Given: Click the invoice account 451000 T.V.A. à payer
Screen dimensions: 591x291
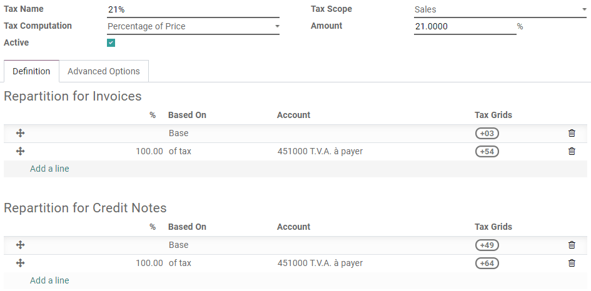Looking at the screenshot, I should (320, 151).
